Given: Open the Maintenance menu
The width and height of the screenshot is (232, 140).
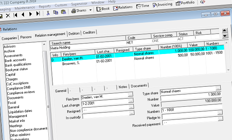Looking at the screenshot, I should pyautogui.click(x=25, y=8).
